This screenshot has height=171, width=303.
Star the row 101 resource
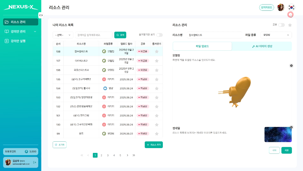[x=157, y=116]
